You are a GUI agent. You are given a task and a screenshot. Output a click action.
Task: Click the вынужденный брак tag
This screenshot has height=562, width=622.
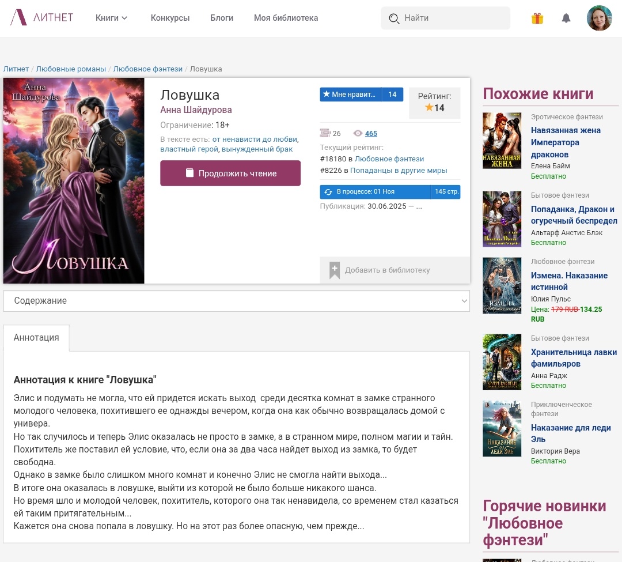click(257, 149)
